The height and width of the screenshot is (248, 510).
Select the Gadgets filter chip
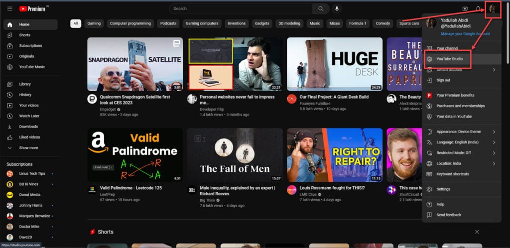[x=262, y=23]
